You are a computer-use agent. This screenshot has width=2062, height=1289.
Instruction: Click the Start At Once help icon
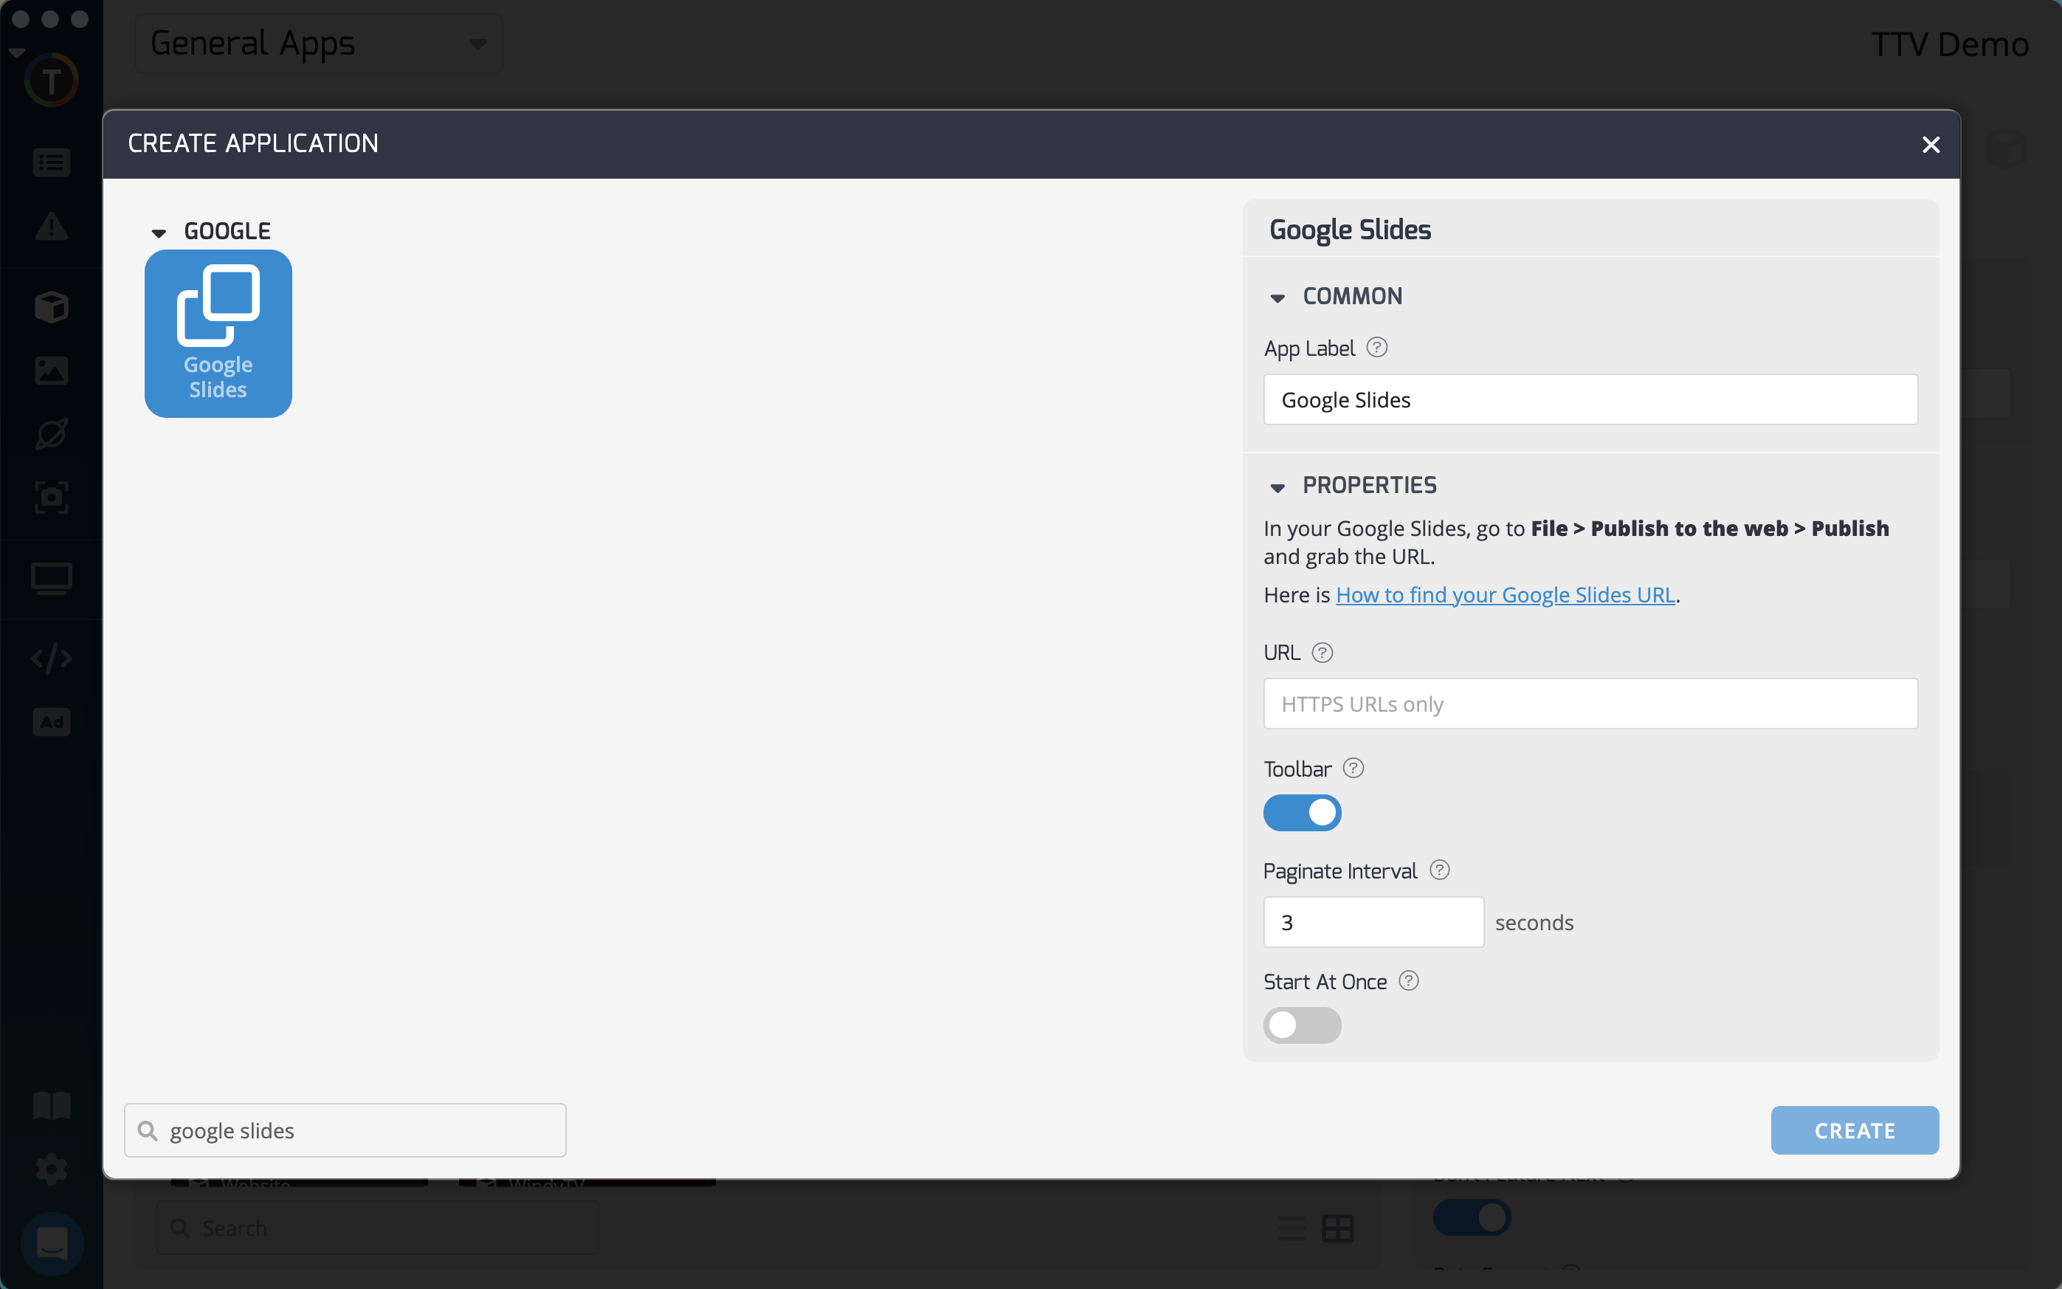(x=1408, y=980)
